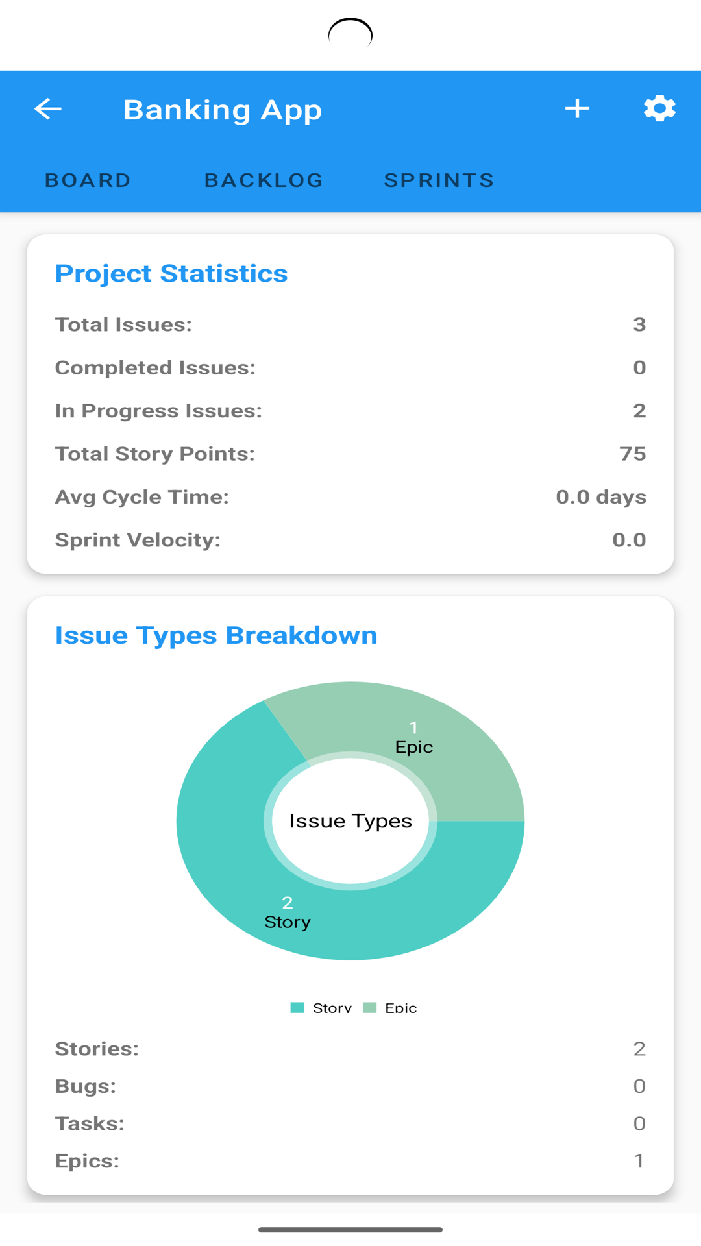
Task: Switch to the Board tab
Action: click(x=88, y=180)
